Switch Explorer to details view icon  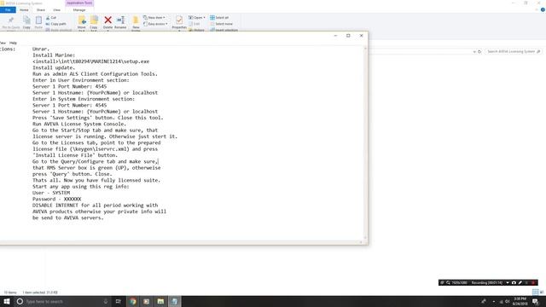pyautogui.click(x=536, y=292)
